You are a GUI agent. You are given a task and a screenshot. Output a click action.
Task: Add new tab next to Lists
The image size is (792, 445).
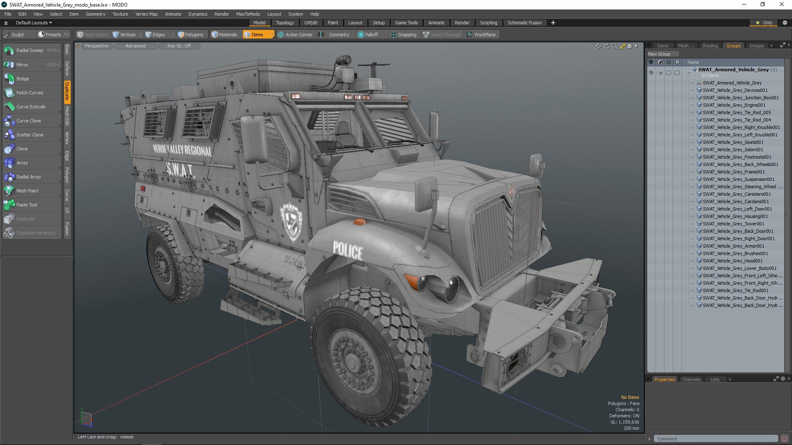point(730,379)
